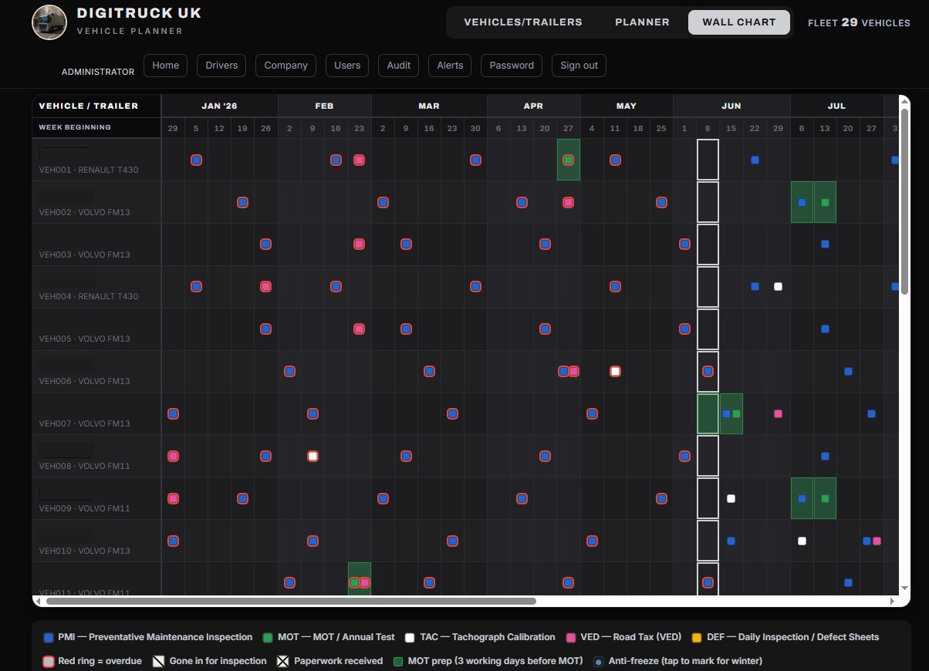Switch to the Vehicles/Trailers tab
This screenshot has width=929, height=671.
523,22
